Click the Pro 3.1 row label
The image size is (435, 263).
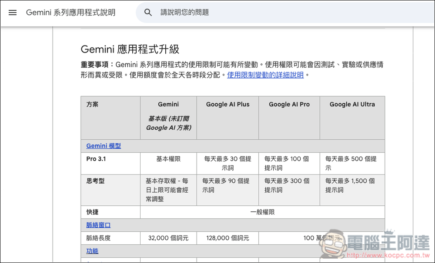coord(96,159)
